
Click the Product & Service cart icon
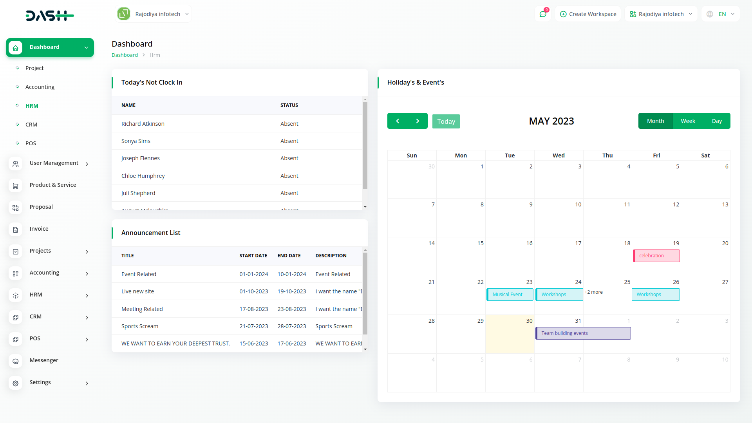point(16,186)
